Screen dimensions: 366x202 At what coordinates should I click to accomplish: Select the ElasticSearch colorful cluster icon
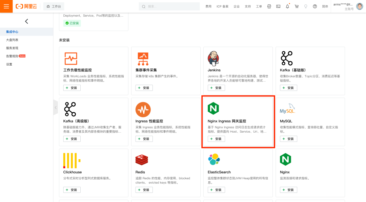point(215,159)
